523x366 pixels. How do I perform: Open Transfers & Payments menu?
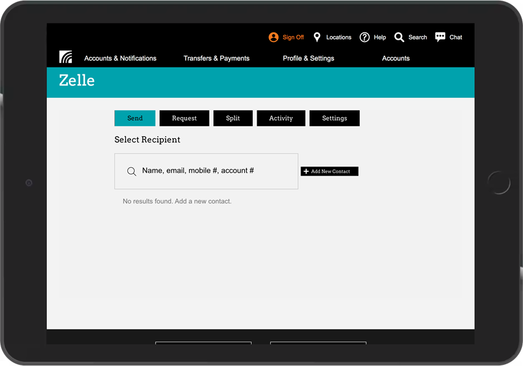[216, 59]
